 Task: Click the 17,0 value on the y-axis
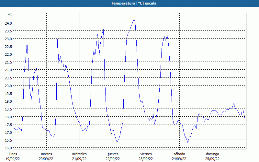click(8, 132)
